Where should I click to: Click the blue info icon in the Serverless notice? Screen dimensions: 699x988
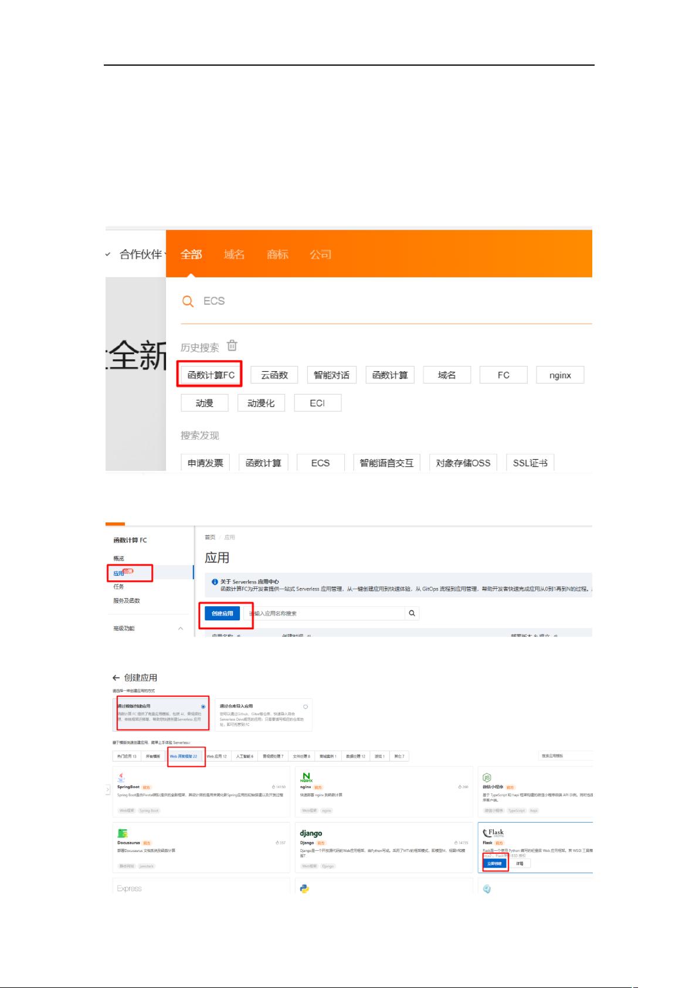215,582
